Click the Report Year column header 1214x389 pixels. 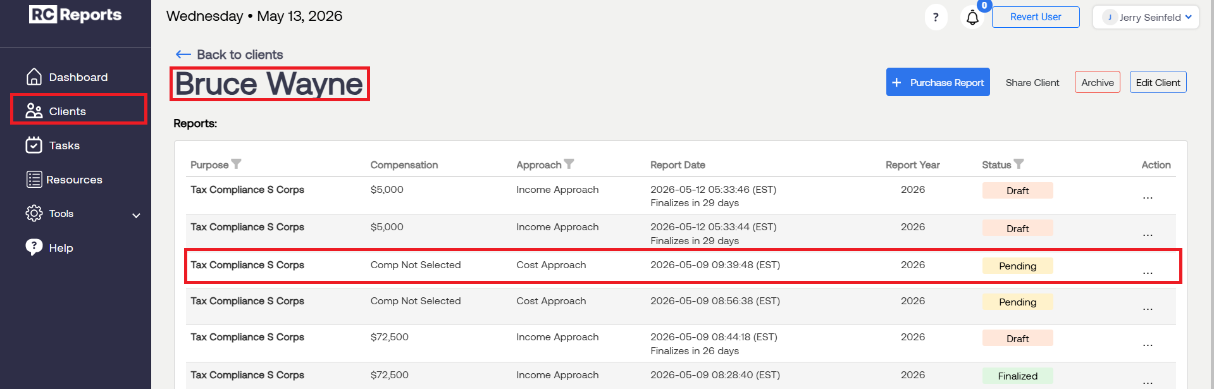coord(912,164)
